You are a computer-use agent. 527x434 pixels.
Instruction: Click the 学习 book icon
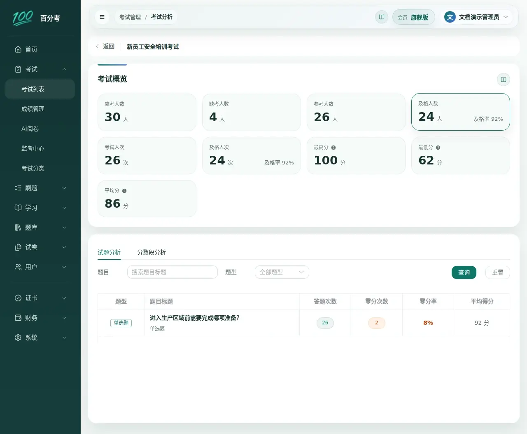pos(18,208)
